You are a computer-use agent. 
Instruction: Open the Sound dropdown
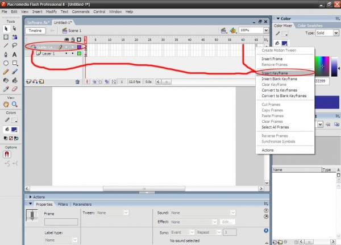pos(233,213)
